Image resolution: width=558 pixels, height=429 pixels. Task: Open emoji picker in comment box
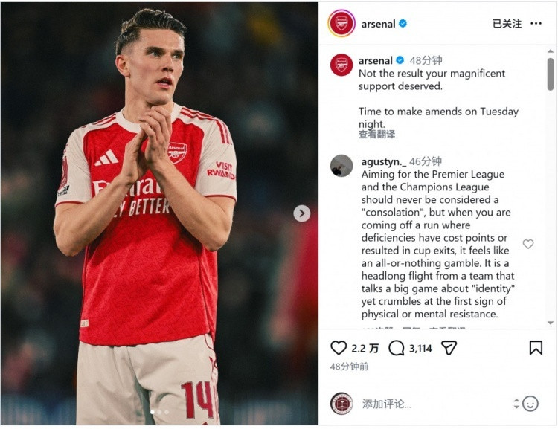pyautogui.click(x=530, y=404)
